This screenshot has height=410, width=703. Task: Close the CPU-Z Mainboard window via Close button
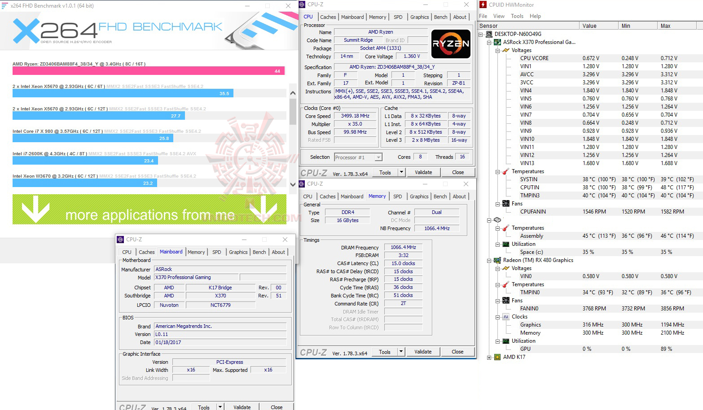(x=277, y=407)
